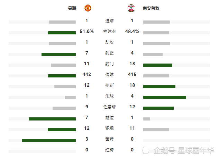
Task: Click the 控球率 stat label
Action: [x=109, y=31]
